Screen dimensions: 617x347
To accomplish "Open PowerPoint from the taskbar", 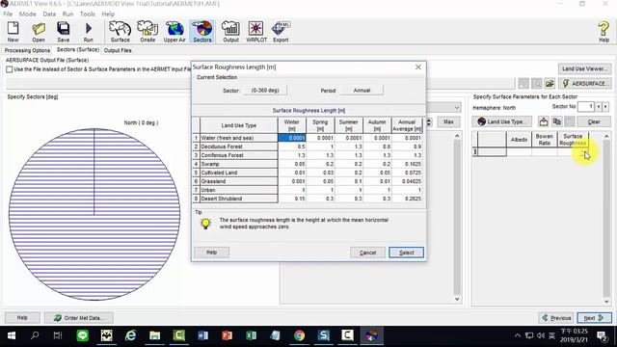I will click(x=228, y=335).
